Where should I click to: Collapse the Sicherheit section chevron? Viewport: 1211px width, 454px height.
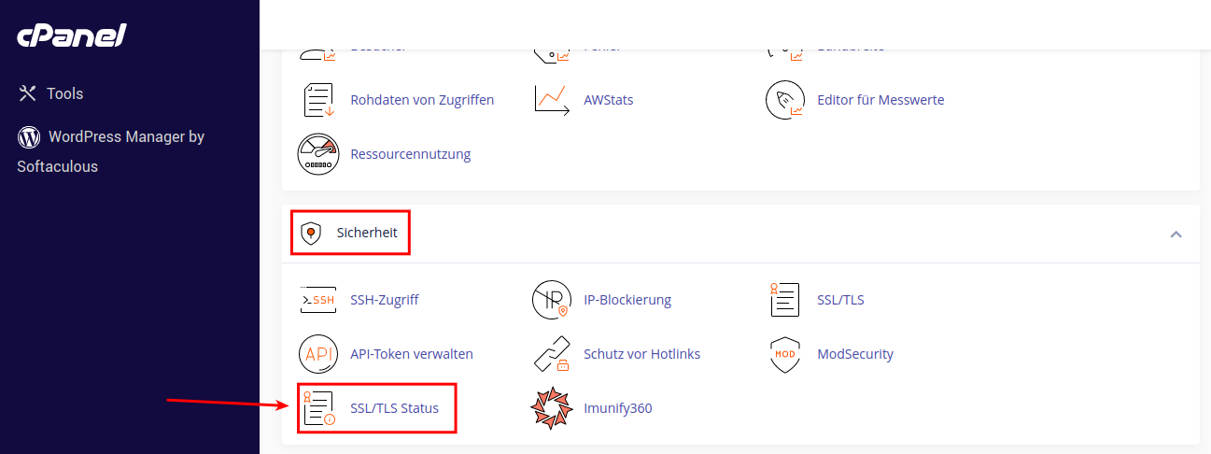[1176, 234]
